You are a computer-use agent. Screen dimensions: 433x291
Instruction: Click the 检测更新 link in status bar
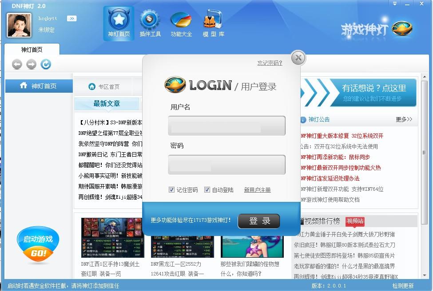[x=403, y=286]
